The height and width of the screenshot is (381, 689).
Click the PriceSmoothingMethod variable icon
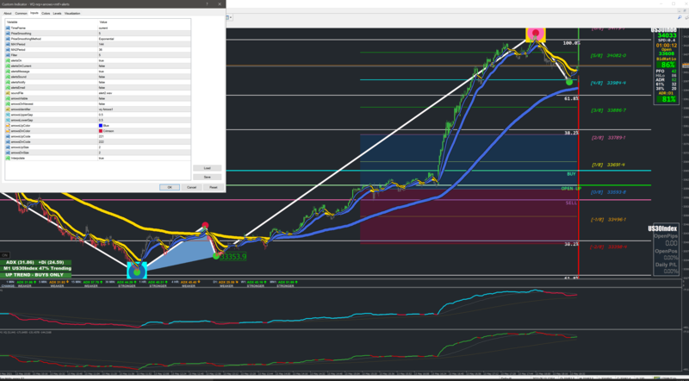click(x=8, y=39)
